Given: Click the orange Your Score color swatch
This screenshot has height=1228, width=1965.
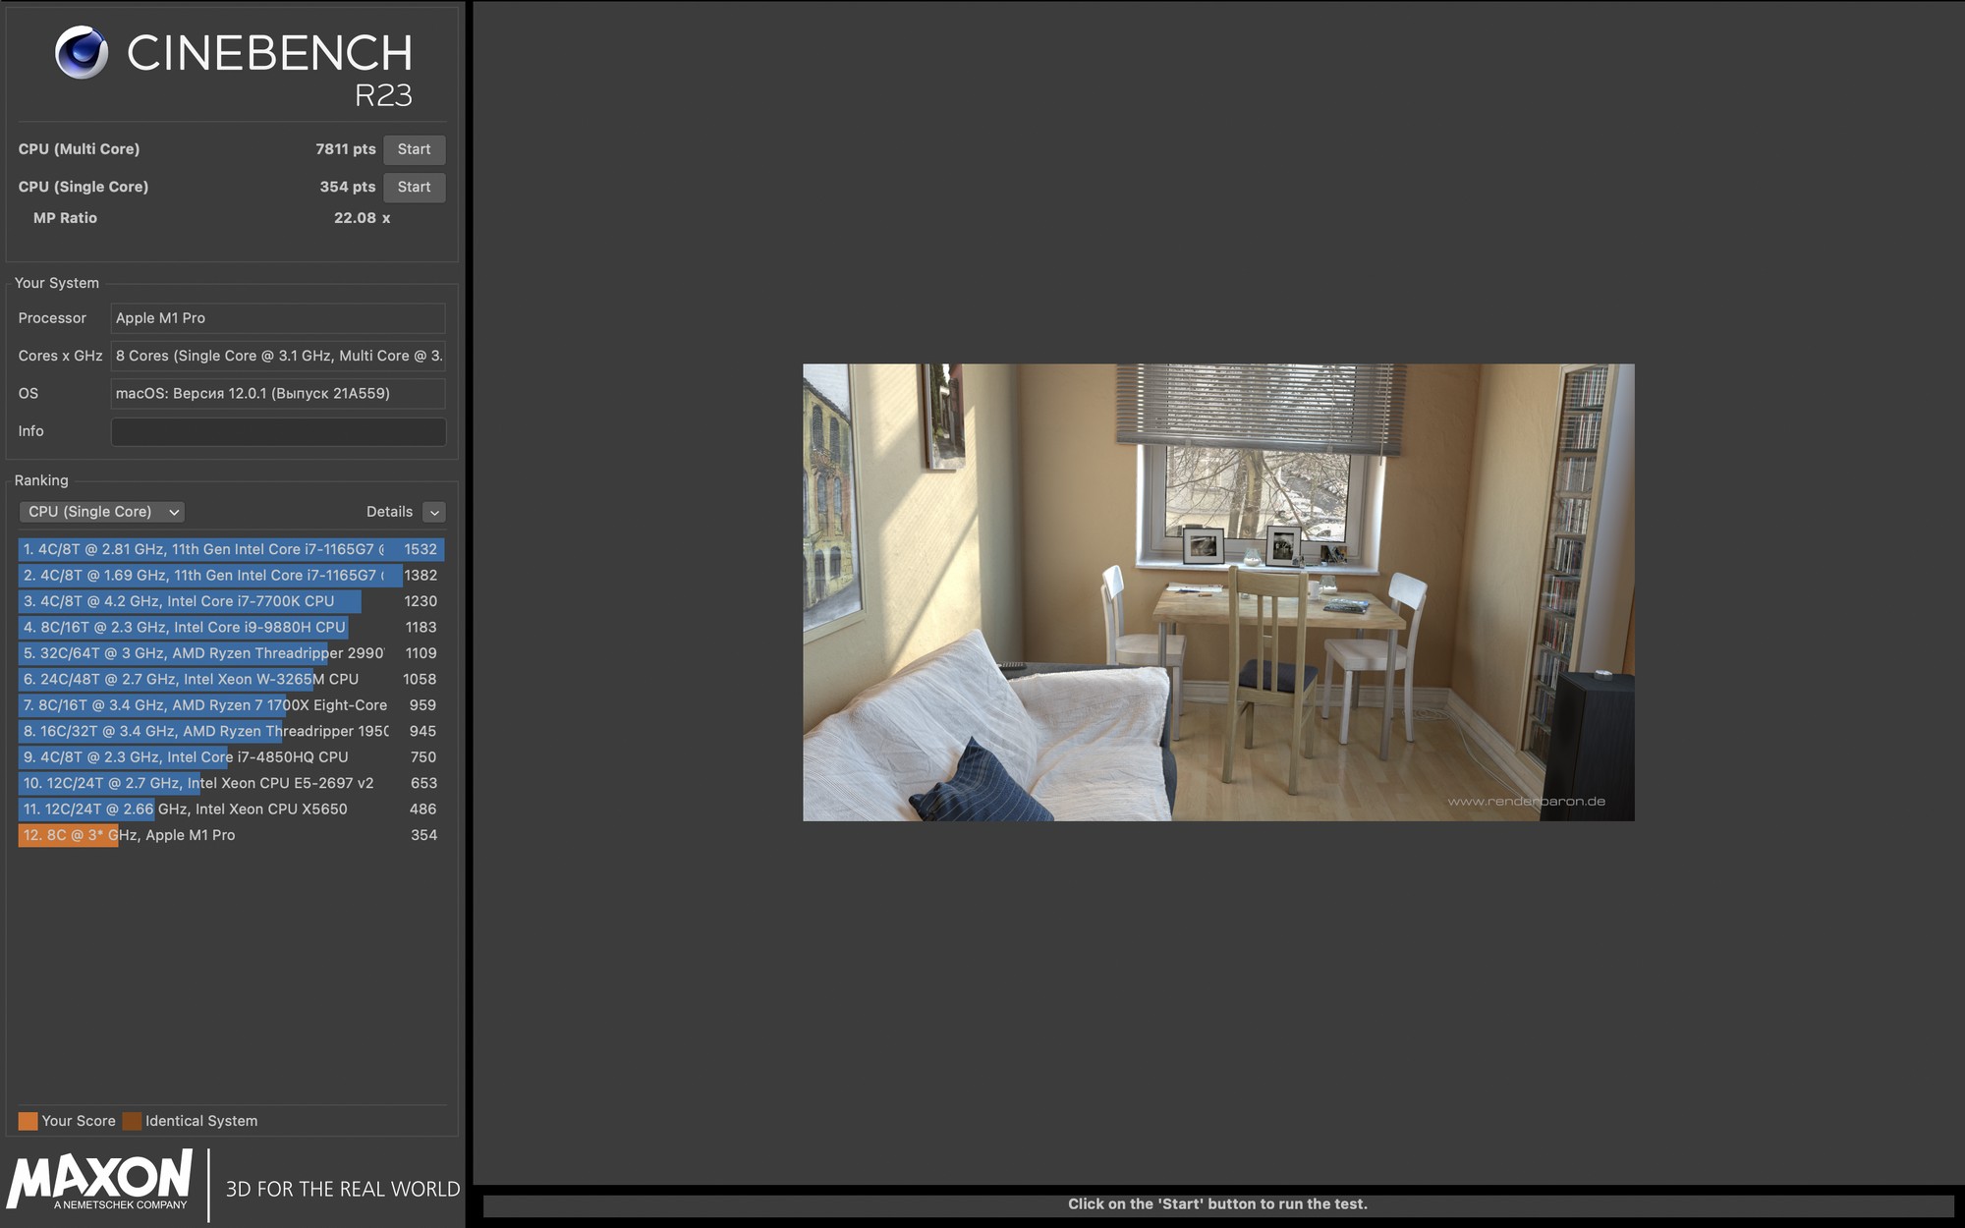Looking at the screenshot, I should pyautogui.click(x=28, y=1121).
